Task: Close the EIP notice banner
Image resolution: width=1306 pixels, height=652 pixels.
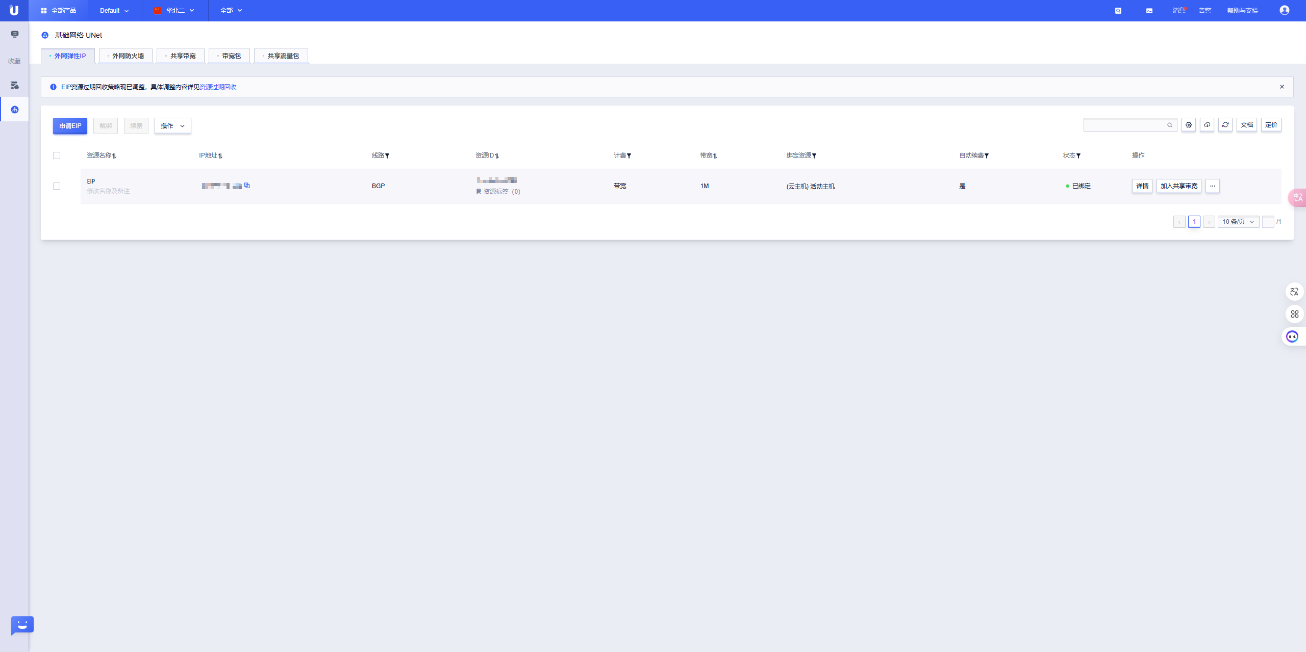Action: tap(1282, 87)
